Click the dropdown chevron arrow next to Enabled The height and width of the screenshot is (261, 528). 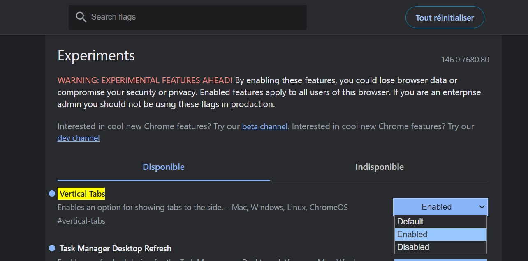point(482,207)
